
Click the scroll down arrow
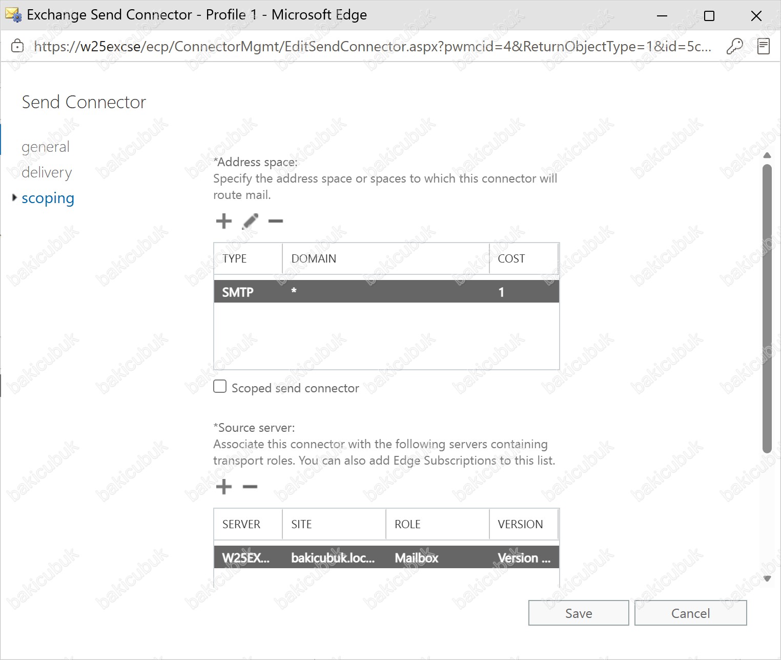coord(767,578)
